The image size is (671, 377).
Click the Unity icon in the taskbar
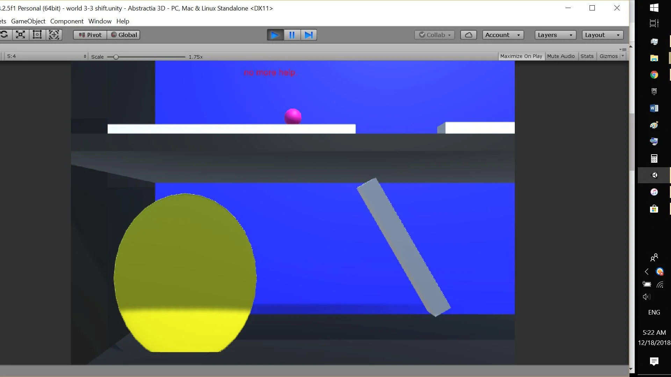point(654,175)
